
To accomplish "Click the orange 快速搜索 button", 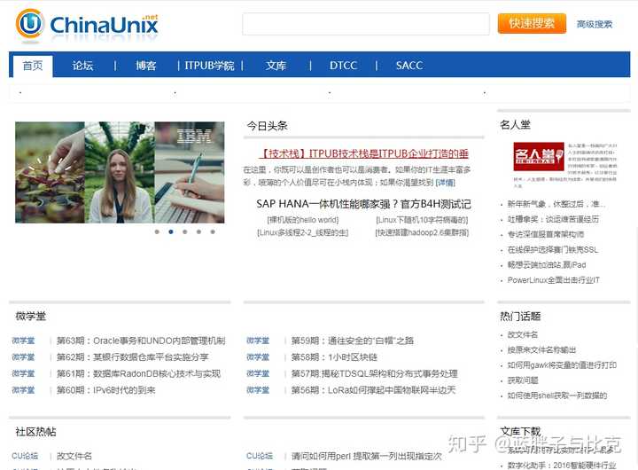I will [532, 23].
